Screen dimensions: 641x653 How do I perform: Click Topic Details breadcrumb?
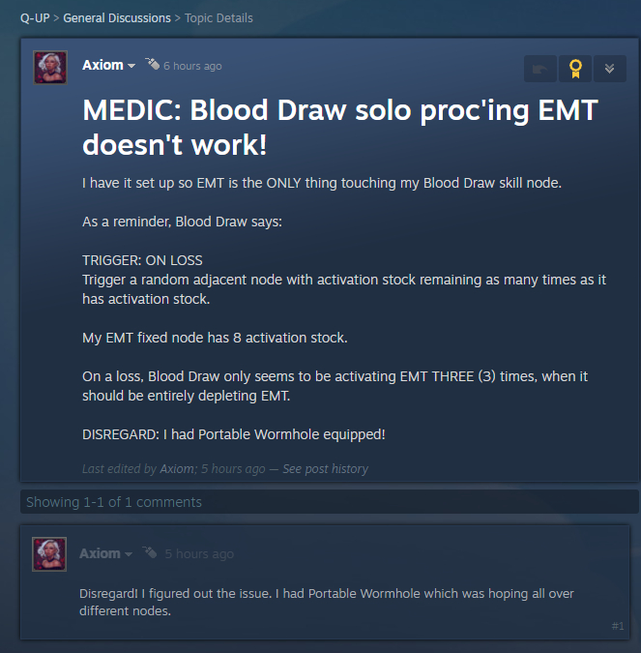219,18
